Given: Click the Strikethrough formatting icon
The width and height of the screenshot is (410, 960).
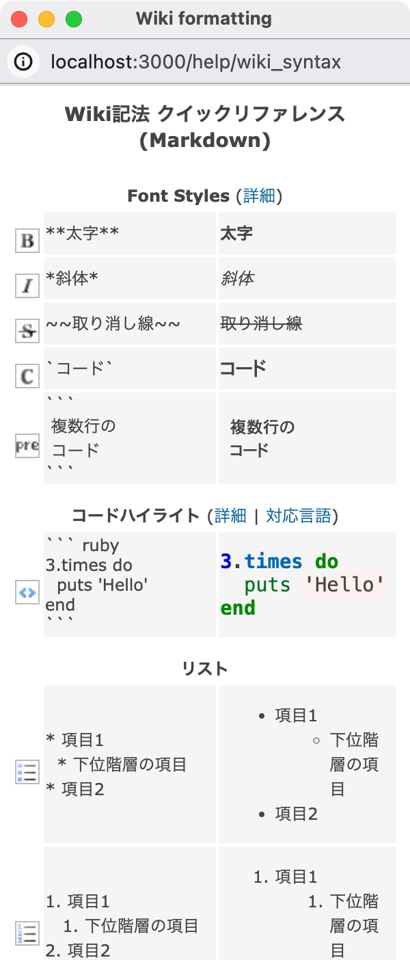Looking at the screenshot, I should pyautogui.click(x=27, y=330).
